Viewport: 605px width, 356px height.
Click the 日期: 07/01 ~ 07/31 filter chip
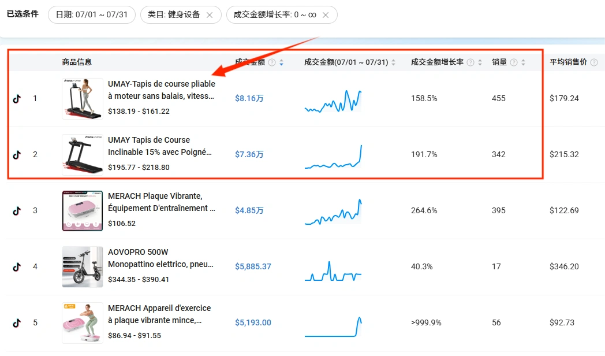coord(91,15)
